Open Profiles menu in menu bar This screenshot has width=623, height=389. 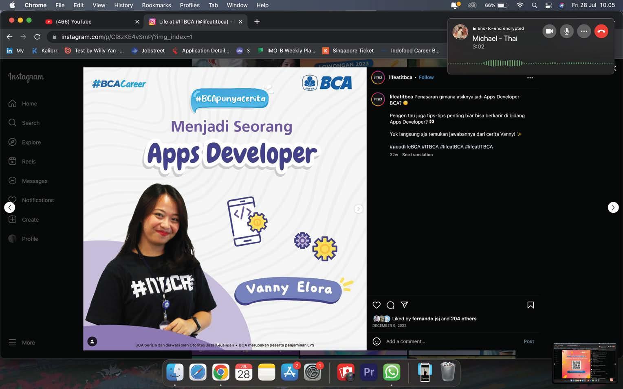[189, 5]
